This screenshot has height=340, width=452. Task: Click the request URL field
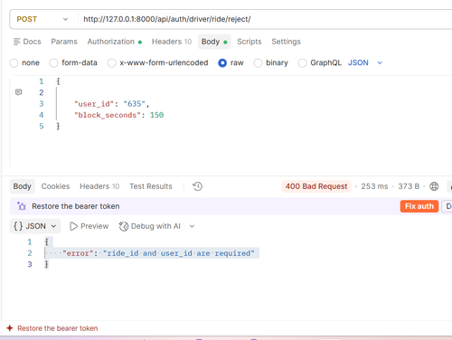(265, 19)
